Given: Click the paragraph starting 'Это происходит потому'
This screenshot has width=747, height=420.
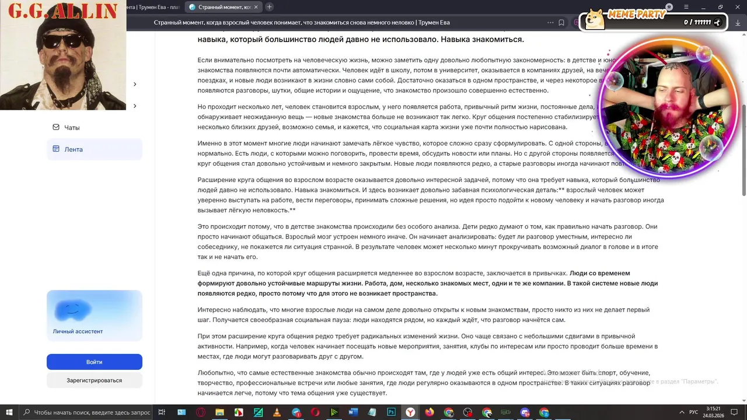Looking at the screenshot, I should pos(428,242).
